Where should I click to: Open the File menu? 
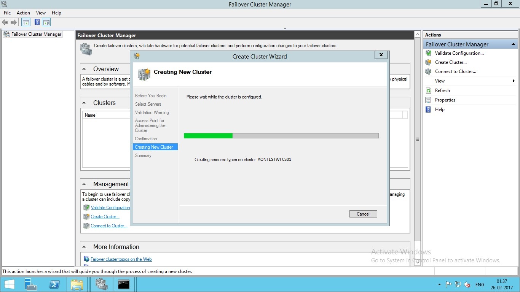(x=7, y=13)
